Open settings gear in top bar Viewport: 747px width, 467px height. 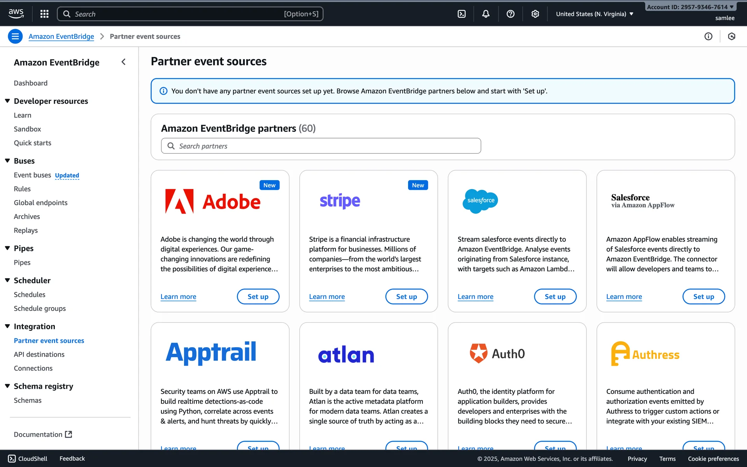point(535,14)
